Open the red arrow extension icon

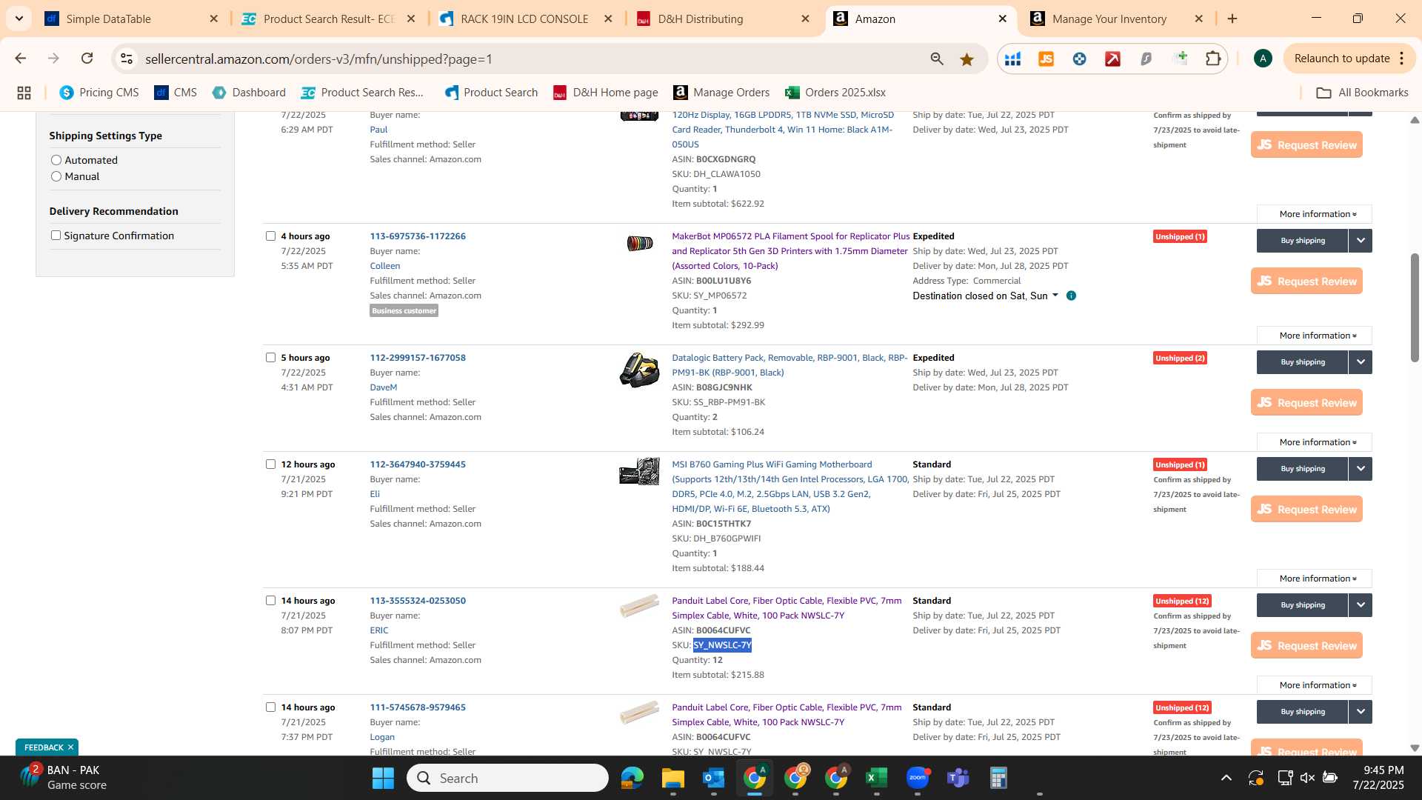(x=1112, y=59)
